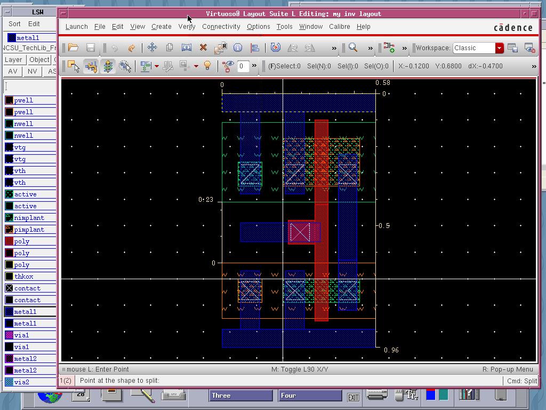Expand chevron left of Workspace label

(x=404, y=48)
